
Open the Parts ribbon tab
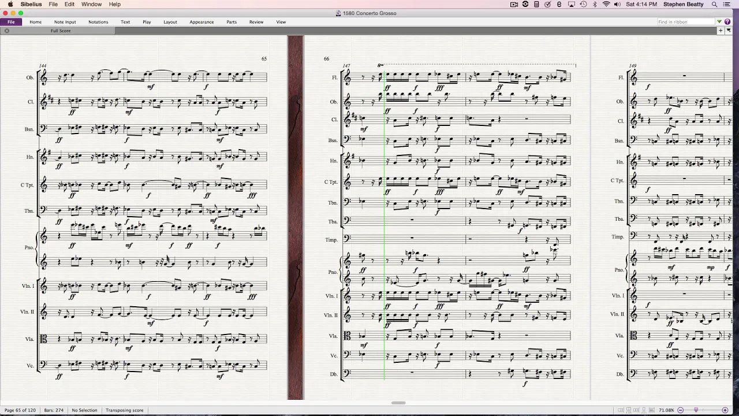click(232, 22)
